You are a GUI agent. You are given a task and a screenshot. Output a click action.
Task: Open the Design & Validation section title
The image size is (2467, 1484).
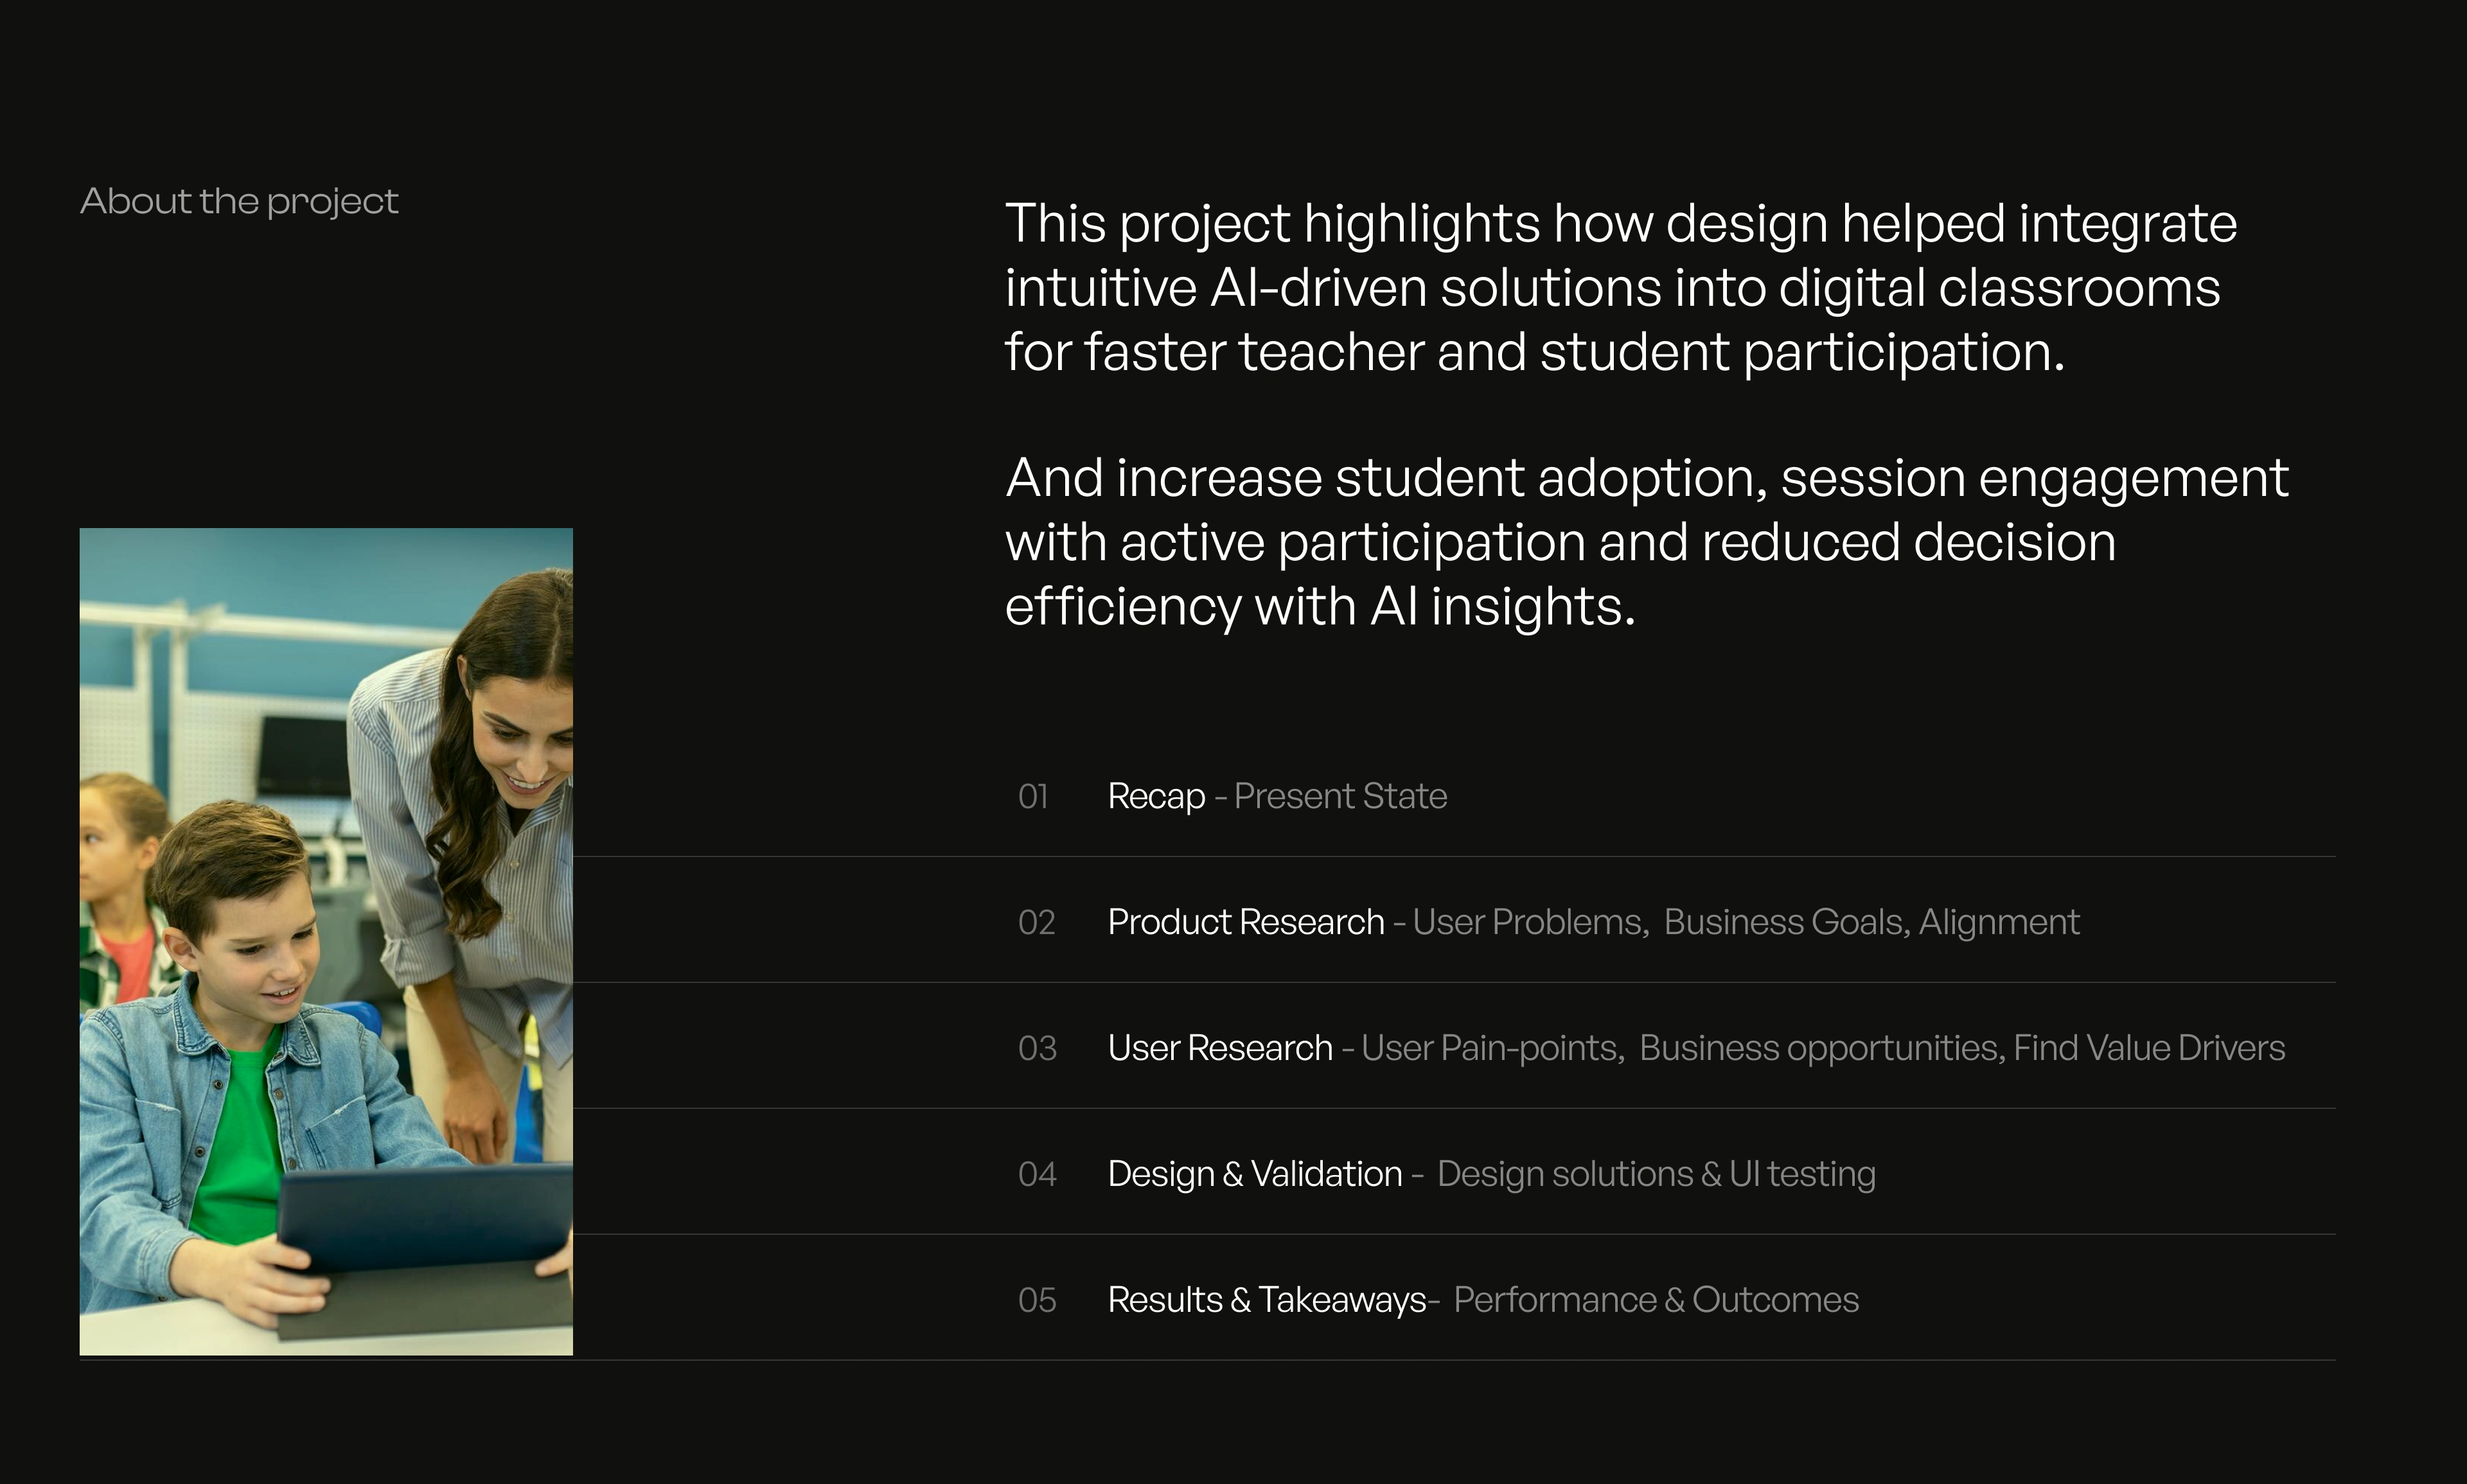1254,1175
